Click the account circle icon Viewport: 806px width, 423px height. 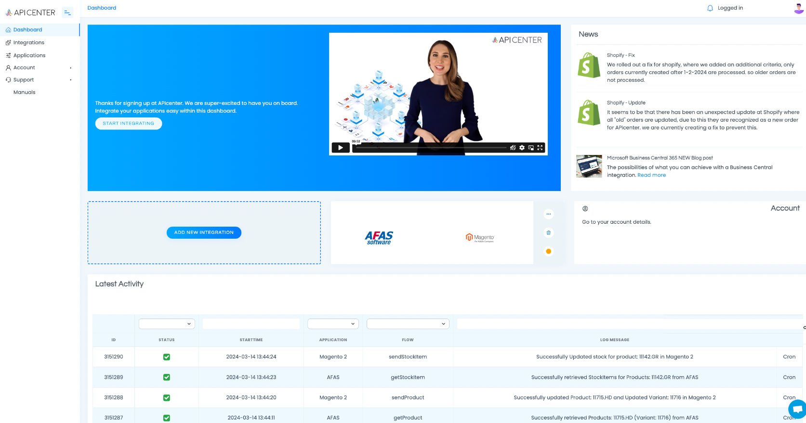coord(585,208)
